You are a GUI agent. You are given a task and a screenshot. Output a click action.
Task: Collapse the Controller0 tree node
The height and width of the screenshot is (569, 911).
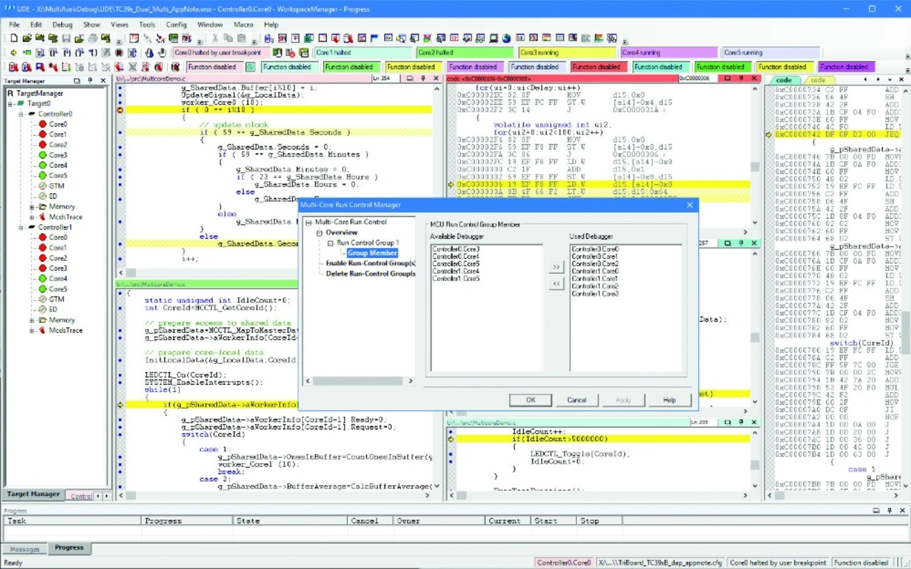(22, 114)
